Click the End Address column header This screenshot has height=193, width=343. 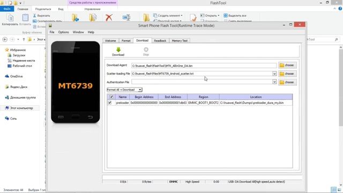pyautogui.click(x=173, y=96)
